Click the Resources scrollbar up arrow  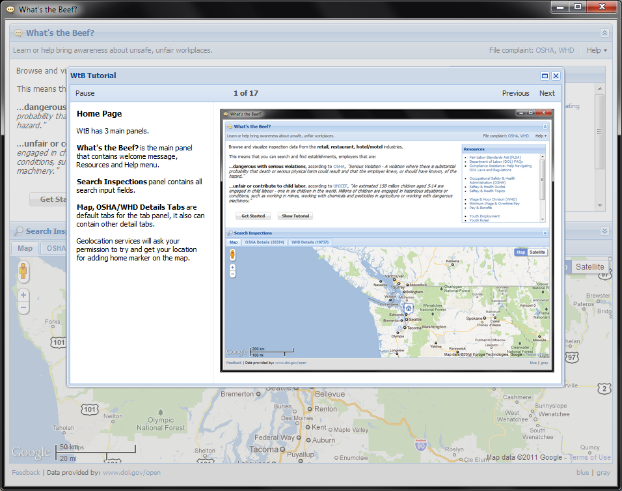600,88
